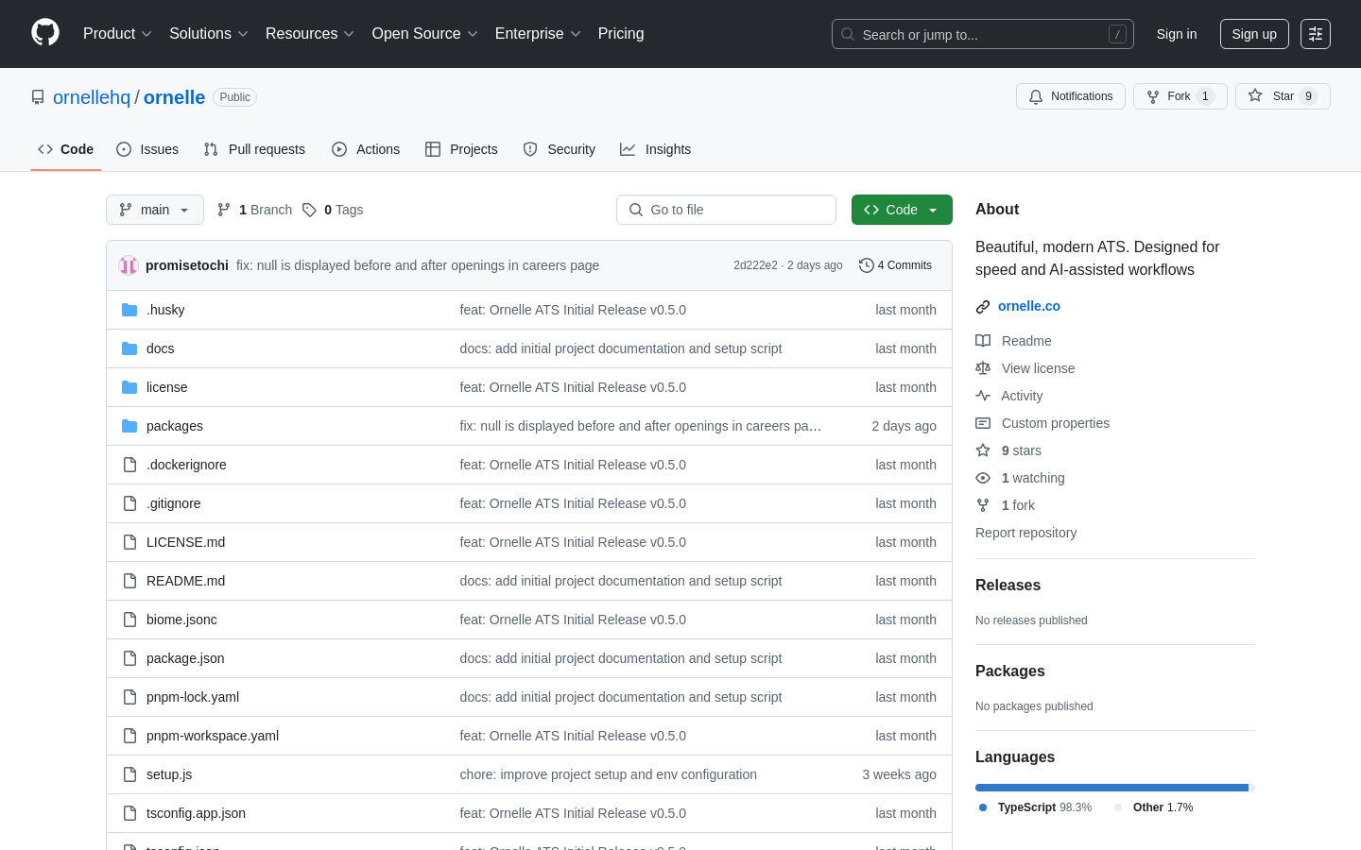The height and width of the screenshot is (850, 1361).
Task: Click the Sign up button
Action: [1254, 34]
